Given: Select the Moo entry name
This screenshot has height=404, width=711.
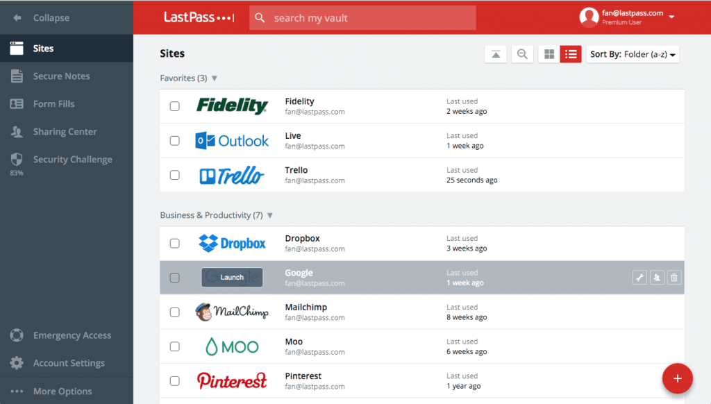Looking at the screenshot, I should coord(294,342).
